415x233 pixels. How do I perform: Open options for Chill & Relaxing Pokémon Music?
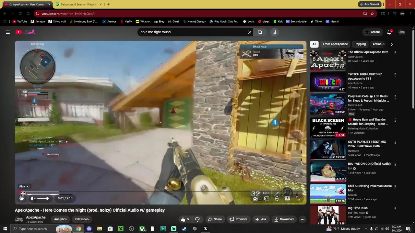pyautogui.click(x=395, y=187)
